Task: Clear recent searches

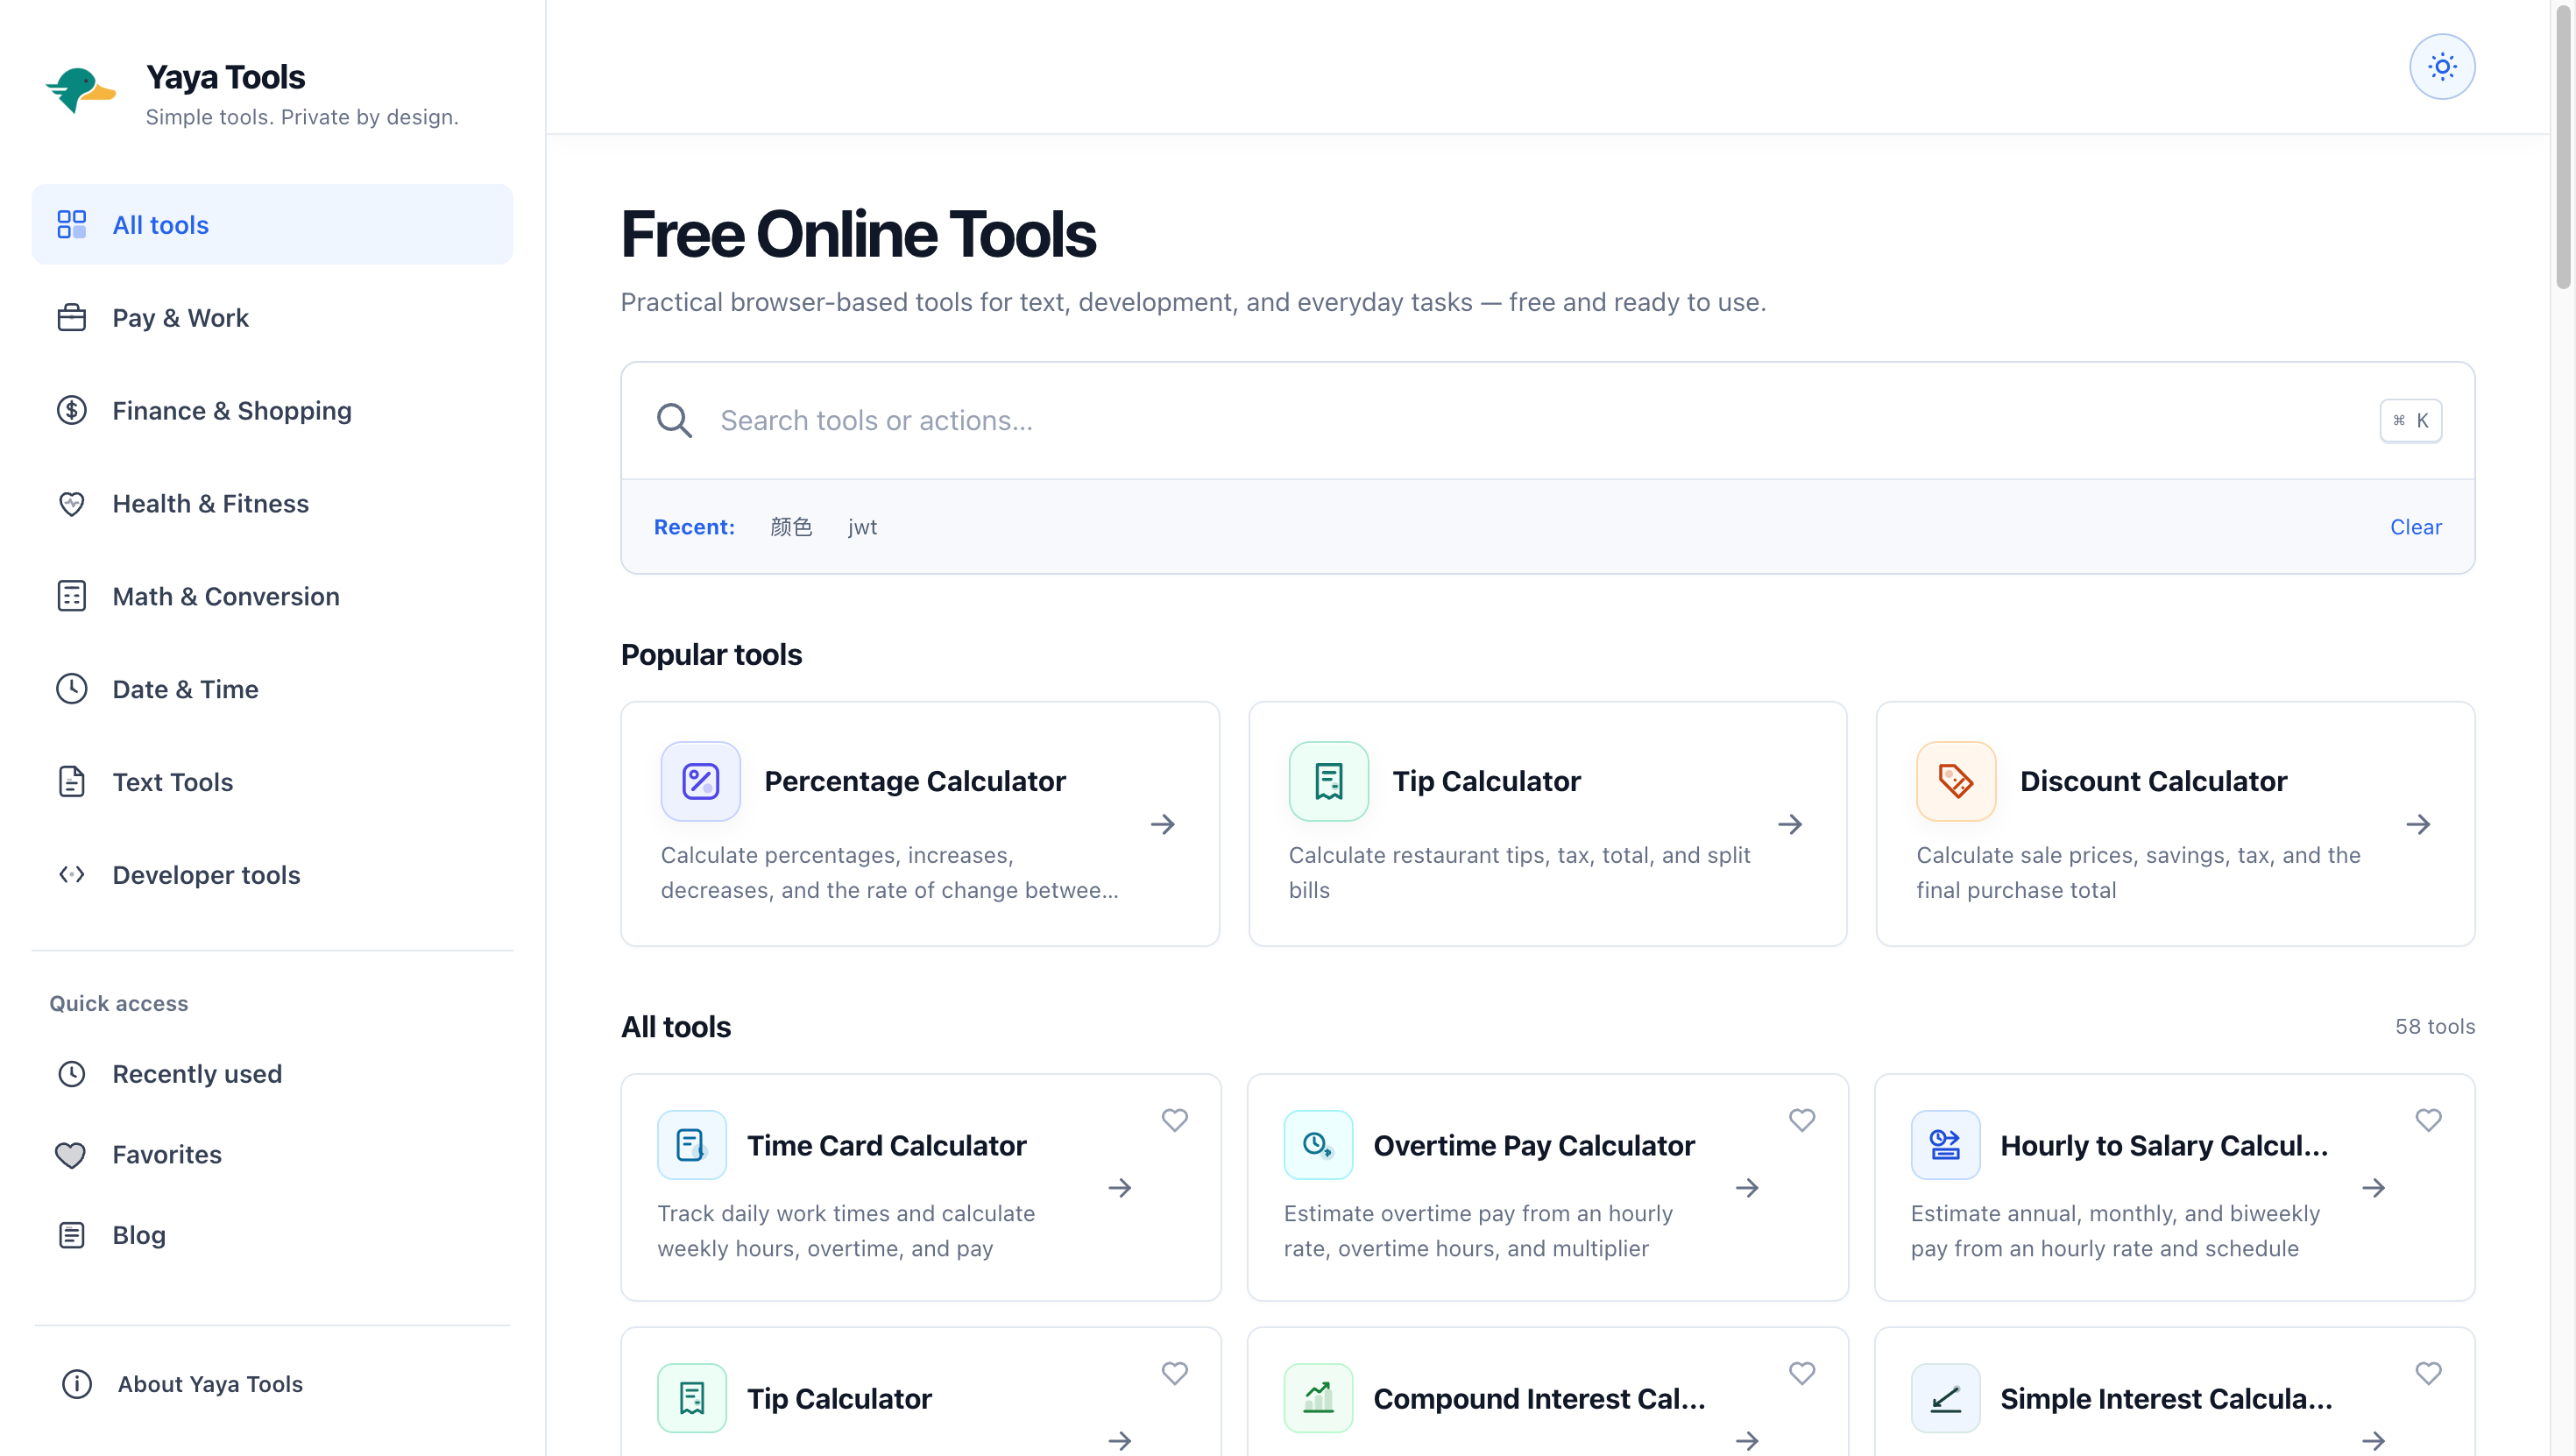Action: 2415,527
